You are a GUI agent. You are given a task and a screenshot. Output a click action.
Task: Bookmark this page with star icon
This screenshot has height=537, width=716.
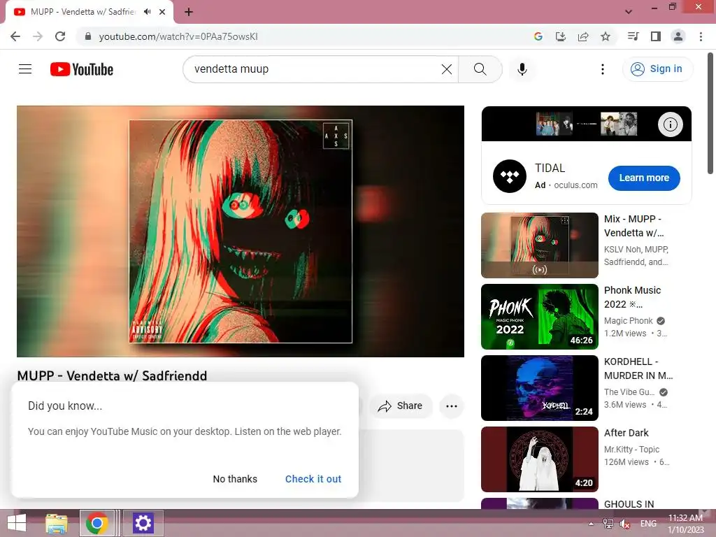tap(606, 36)
